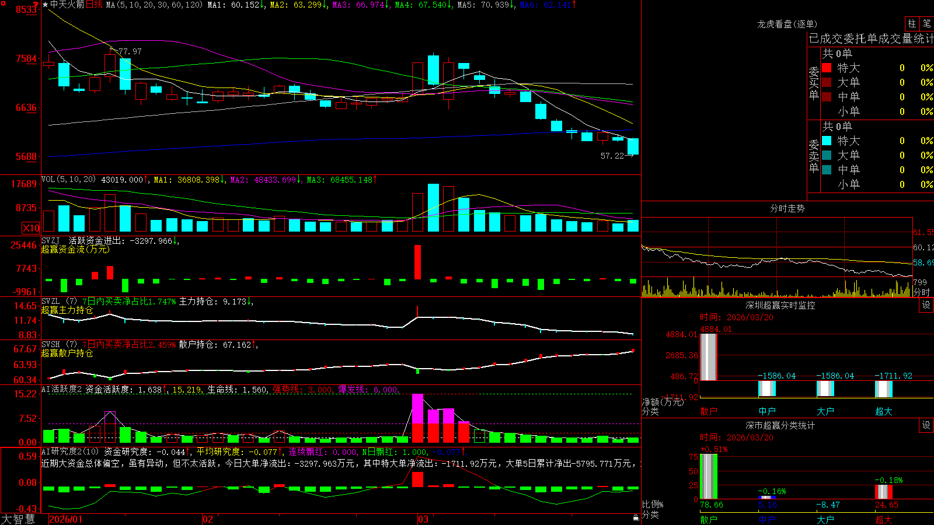Click the SVZL (7) indicator name
This screenshot has width=934, height=525.
point(59,302)
